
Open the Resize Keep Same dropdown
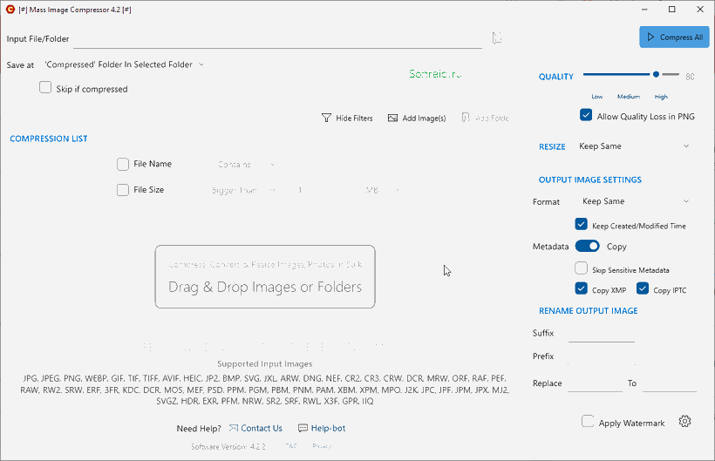(x=634, y=146)
